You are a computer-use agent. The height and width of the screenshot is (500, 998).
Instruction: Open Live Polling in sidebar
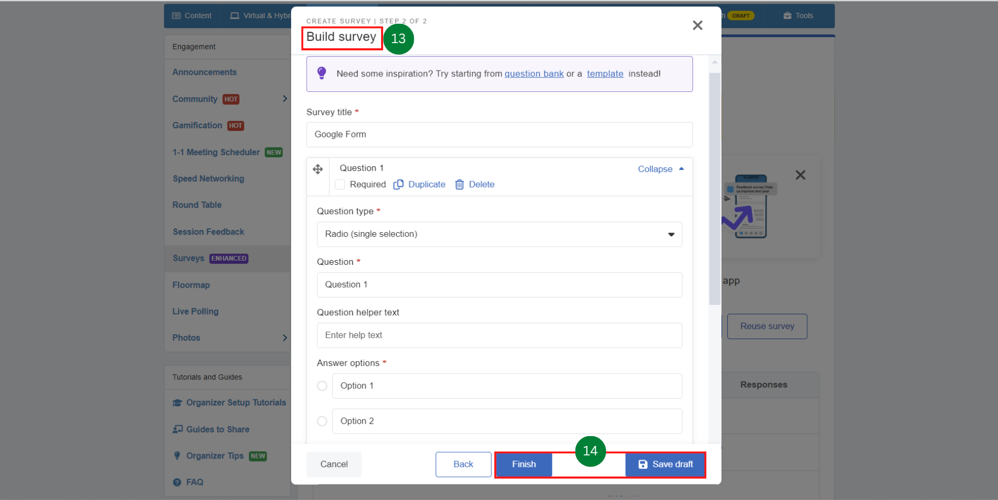(195, 312)
